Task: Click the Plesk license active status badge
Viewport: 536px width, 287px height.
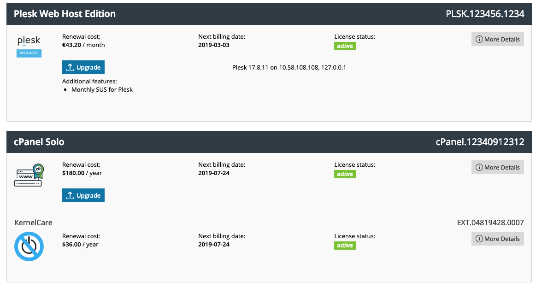Action: point(345,46)
